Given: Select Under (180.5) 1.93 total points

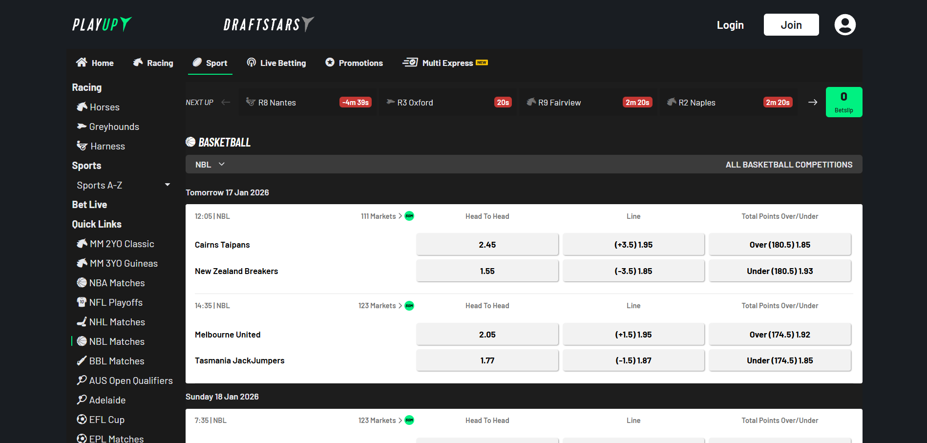Looking at the screenshot, I should pos(780,271).
